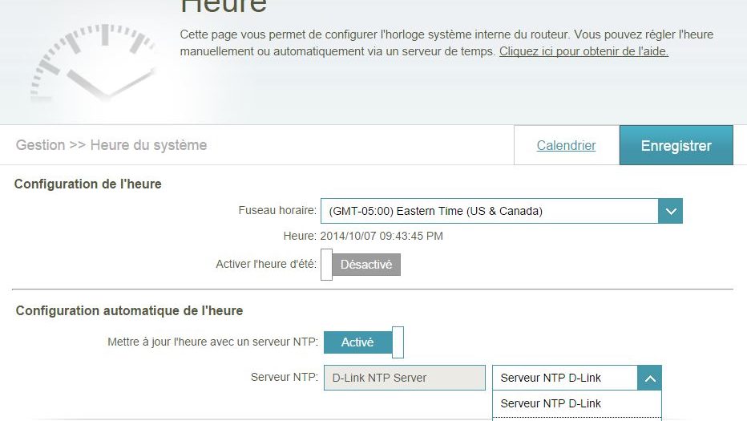This screenshot has height=421, width=747.
Task: Click the help link "Cliquez ici pour obtenir de l'aide"
Action: click(583, 51)
